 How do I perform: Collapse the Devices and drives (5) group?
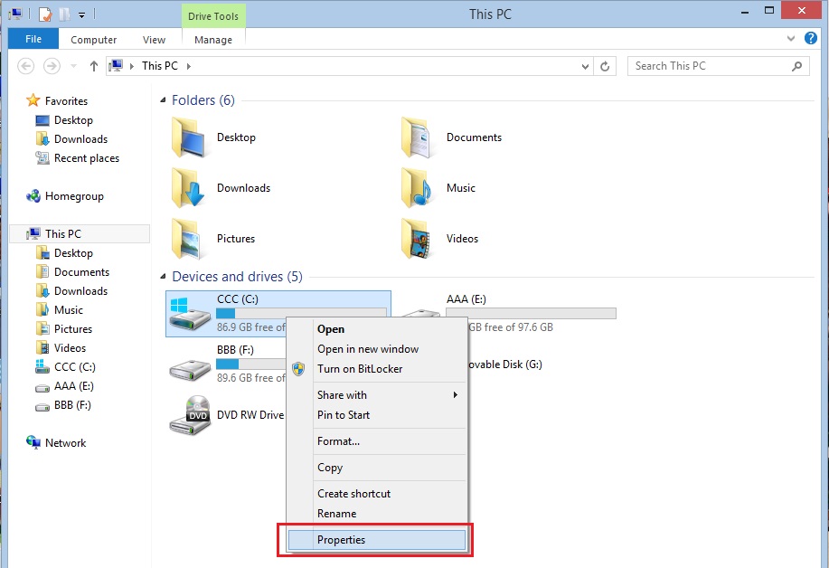point(163,277)
